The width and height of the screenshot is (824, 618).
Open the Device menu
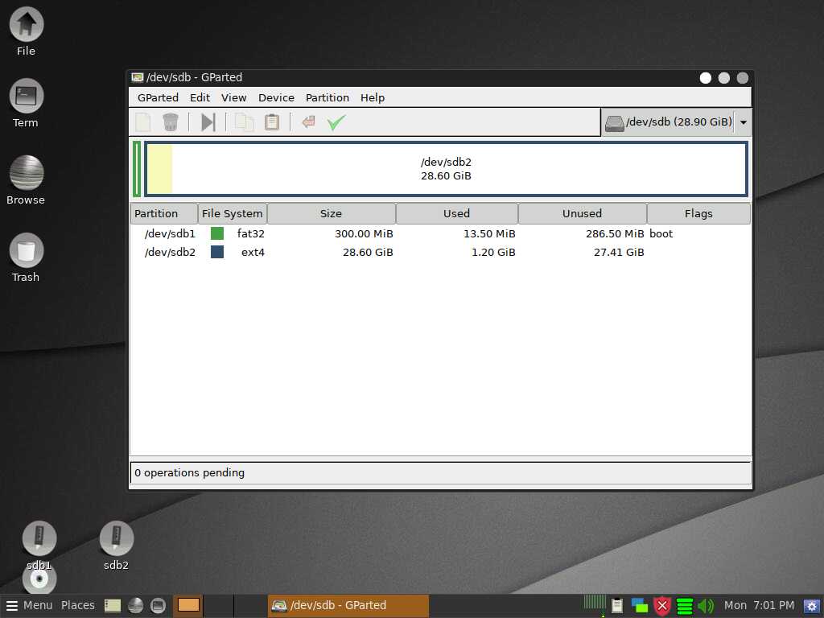coord(276,97)
